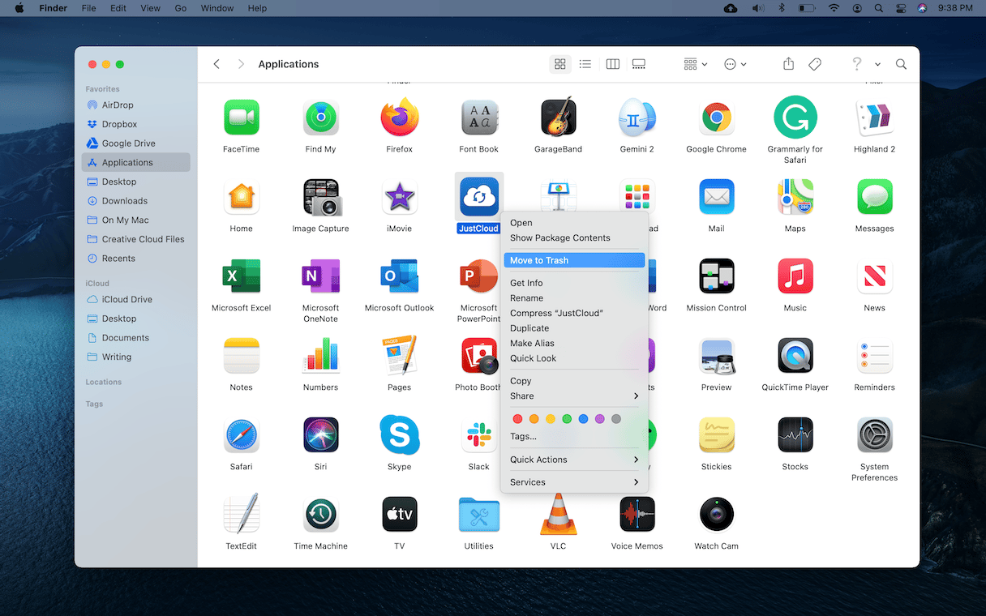Click the Microsoft Excel icon
This screenshot has width=986, height=616.
(241, 276)
